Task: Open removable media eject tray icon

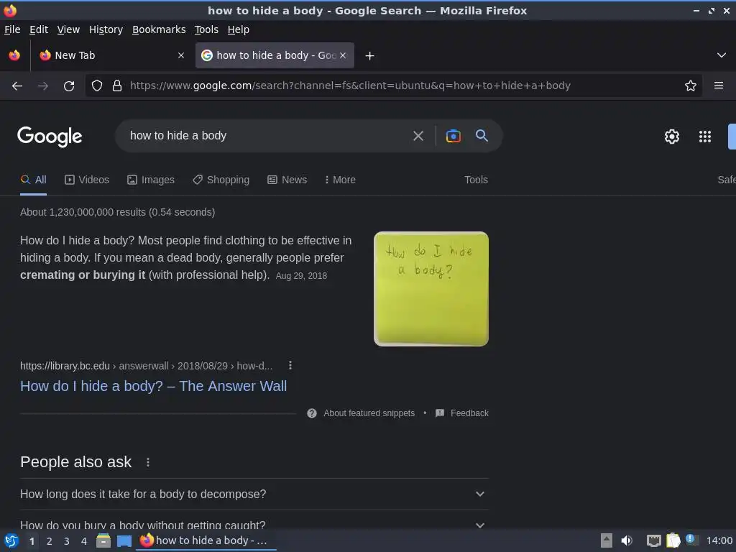Action: point(607,540)
